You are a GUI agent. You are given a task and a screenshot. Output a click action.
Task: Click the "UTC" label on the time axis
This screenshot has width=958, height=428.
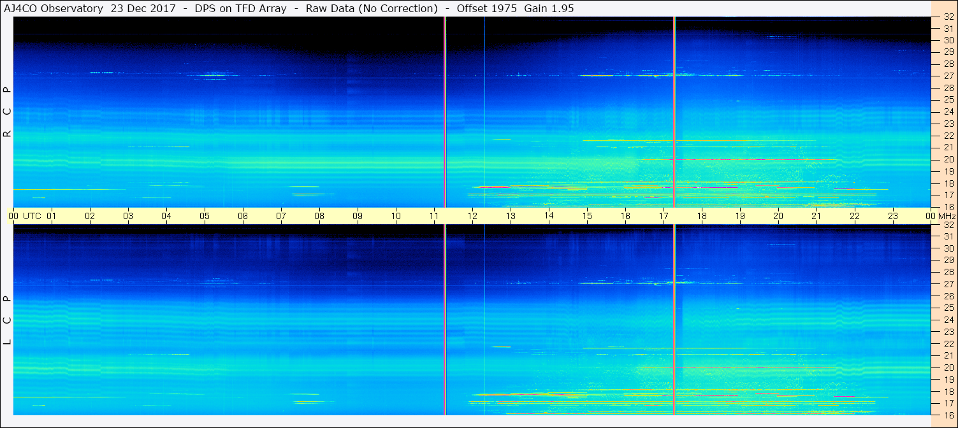click(x=31, y=216)
